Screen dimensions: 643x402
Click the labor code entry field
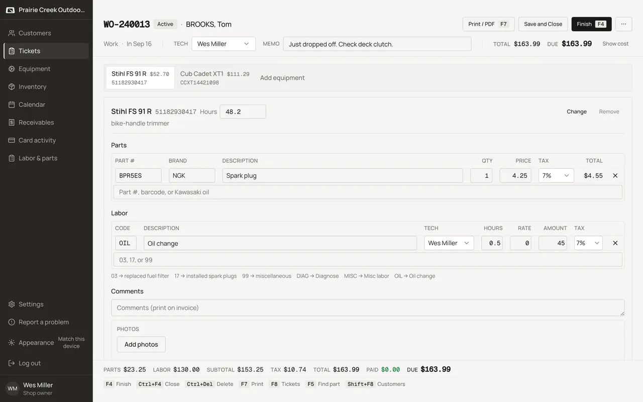(x=368, y=260)
